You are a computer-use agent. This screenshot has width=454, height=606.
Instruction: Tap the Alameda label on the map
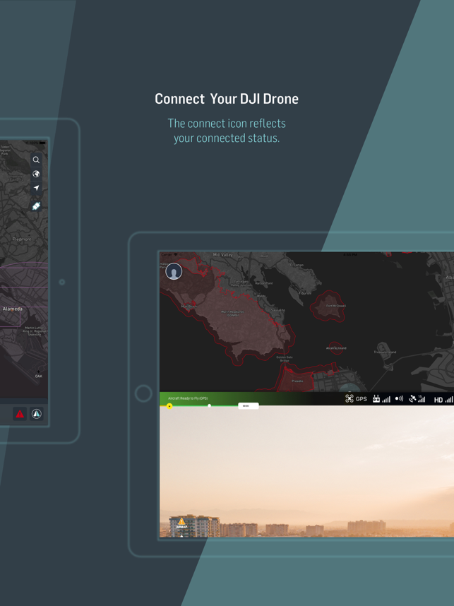[x=13, y=309]
